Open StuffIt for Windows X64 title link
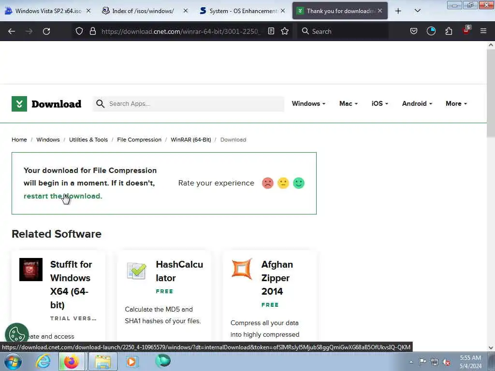 tap(71, 285)
